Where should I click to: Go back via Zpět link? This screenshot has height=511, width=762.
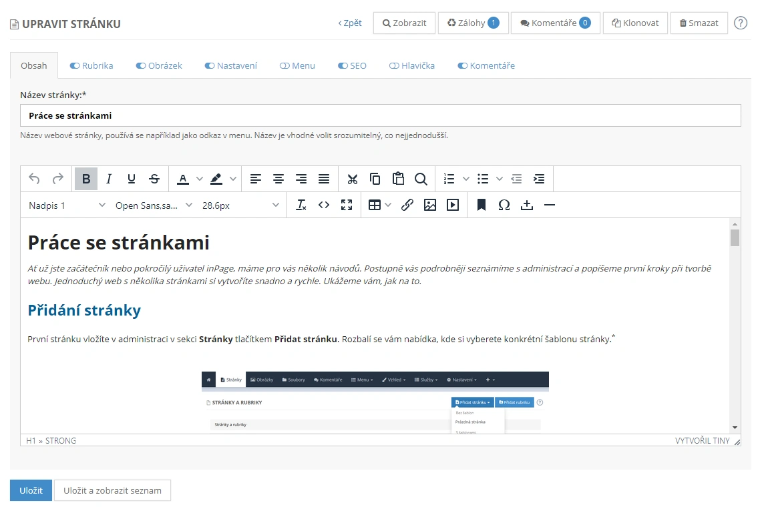point(350,23)
